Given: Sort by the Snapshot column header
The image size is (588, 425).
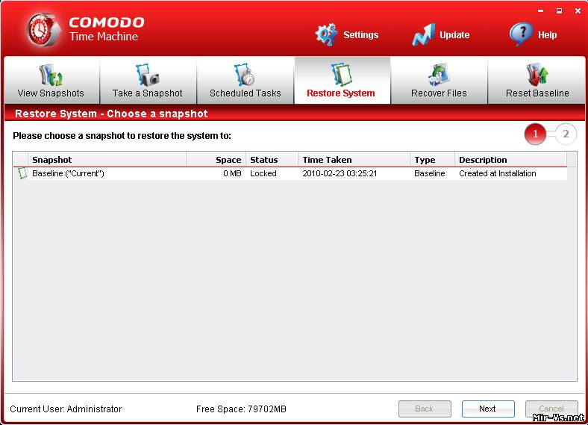Looking at the screenshot, I should pyautogui.click(x=107, y=160).
